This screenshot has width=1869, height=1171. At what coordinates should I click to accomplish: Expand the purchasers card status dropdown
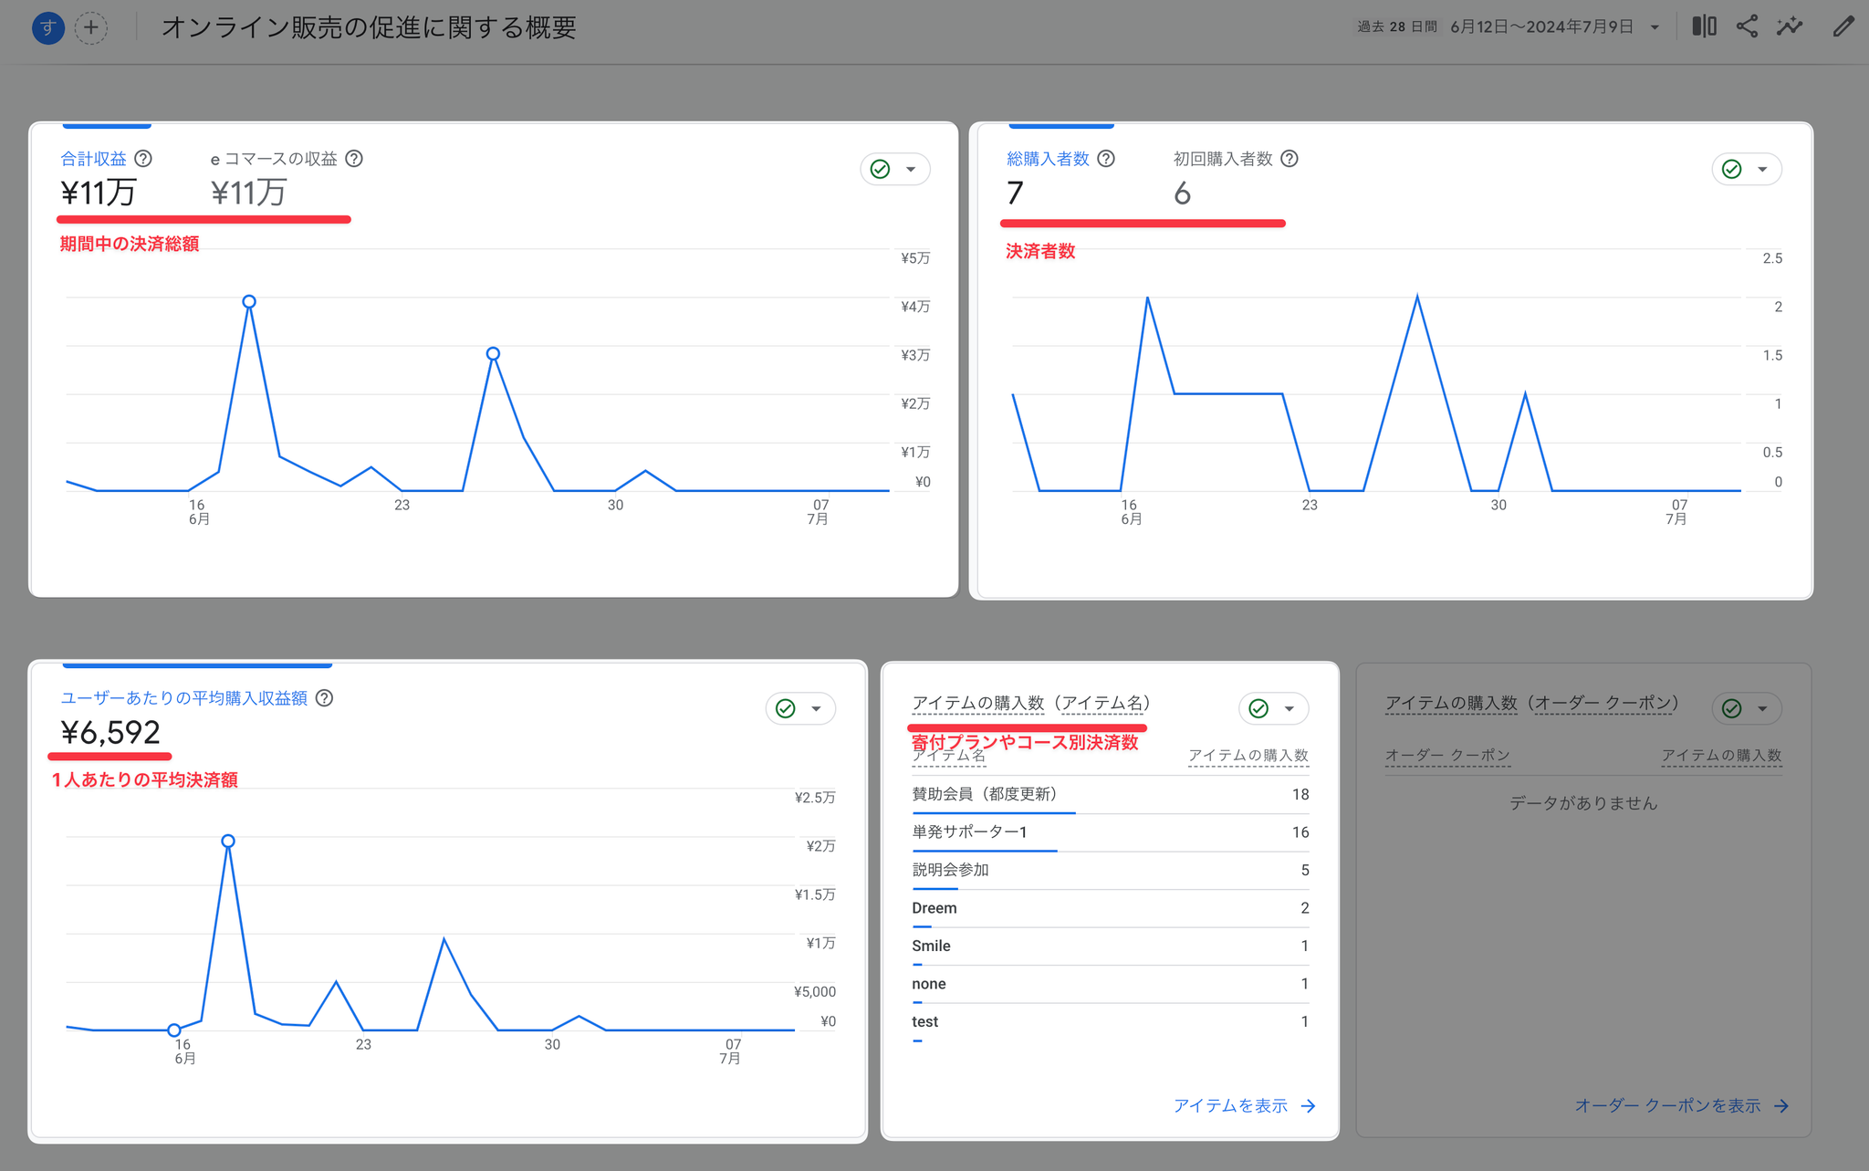click(1747, 169)
